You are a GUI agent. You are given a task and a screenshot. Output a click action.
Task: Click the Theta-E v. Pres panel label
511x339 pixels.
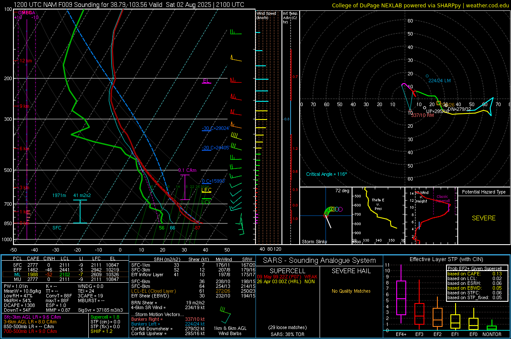pyautogui.click(x=378, y=204)
